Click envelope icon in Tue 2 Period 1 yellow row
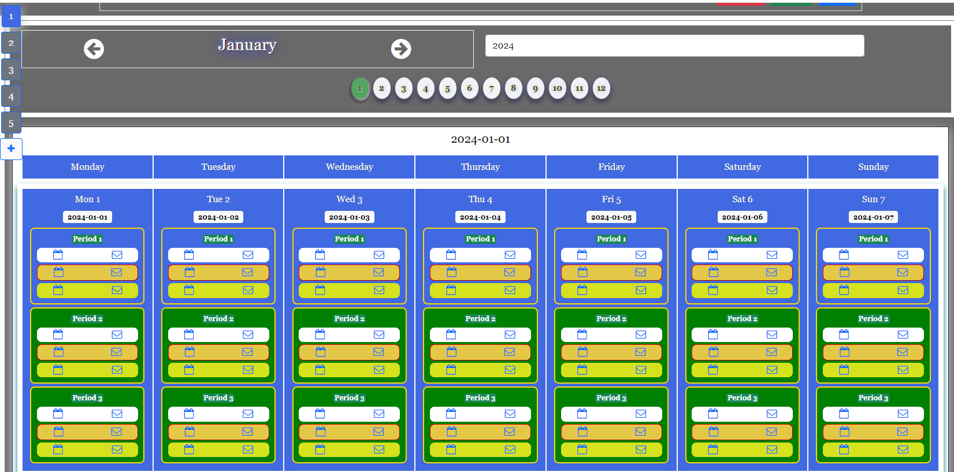954x472 pixels. (x=248, y=290)
